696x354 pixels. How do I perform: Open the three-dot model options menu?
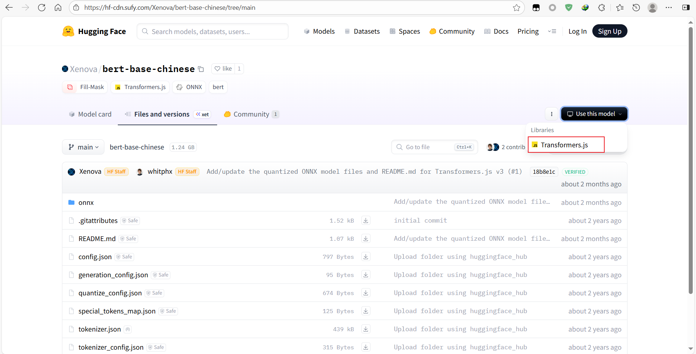point(552,114)
